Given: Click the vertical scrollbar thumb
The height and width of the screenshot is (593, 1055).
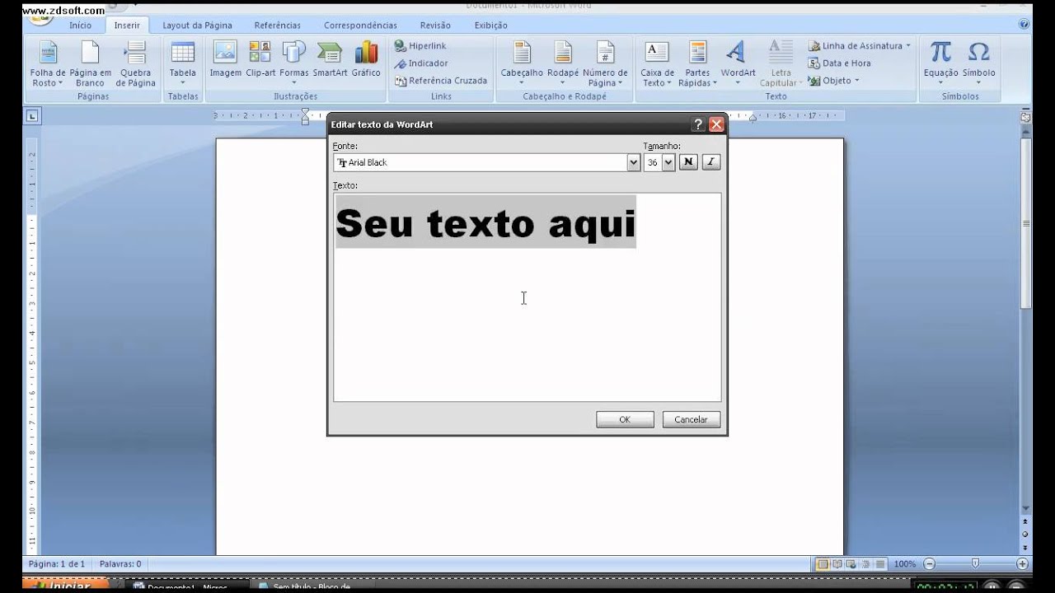Looking at the screenshot, I should click(1026, 222).
